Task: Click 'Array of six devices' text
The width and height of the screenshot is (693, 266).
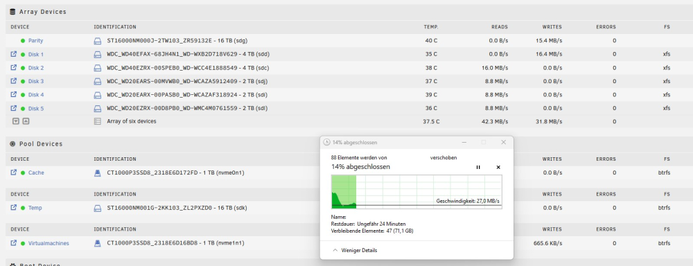Action: (131, 121)
